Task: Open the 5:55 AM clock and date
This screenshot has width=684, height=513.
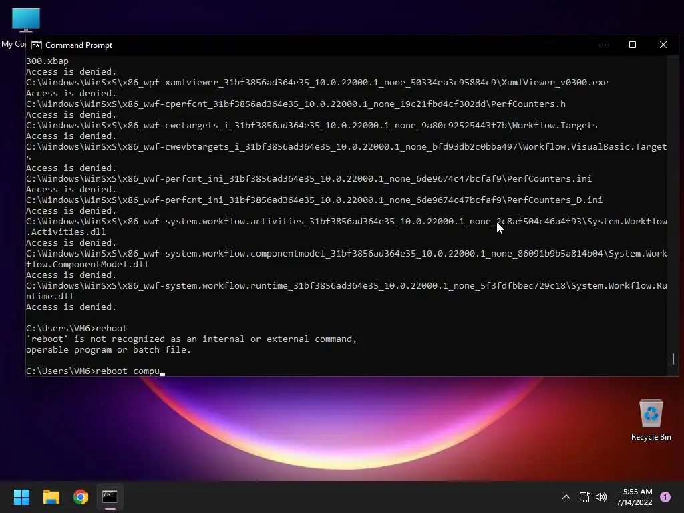Action: pos(635,497)
